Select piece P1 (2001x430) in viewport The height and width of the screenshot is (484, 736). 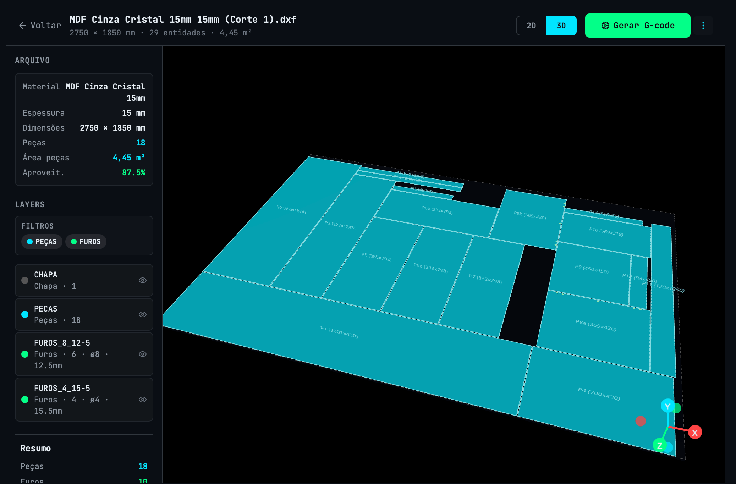click(x=339, y=332)
